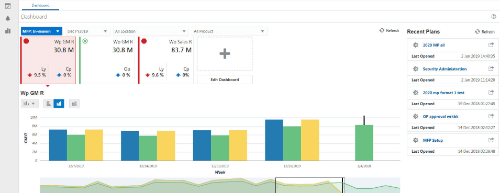Click the gear icon beside MFP Setup
Viewport: 500px width, 193px height.
(x=416, y=140)
